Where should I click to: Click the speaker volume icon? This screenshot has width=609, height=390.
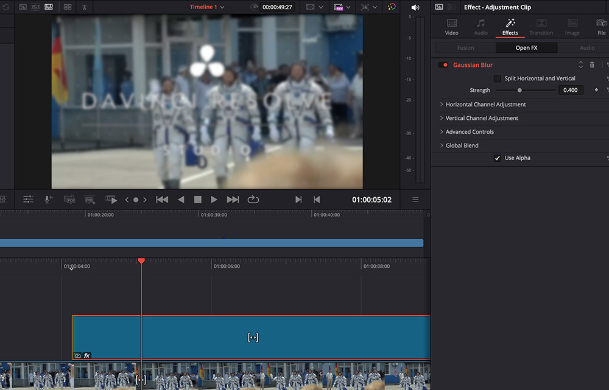[x=415, y=7]
